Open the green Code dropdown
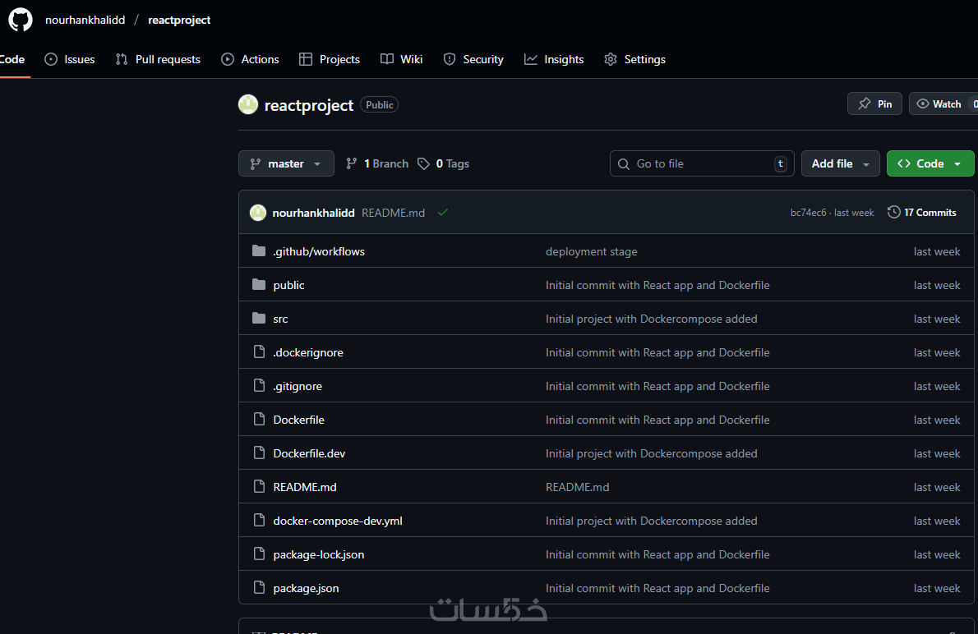The width and height of the screenshot is (978, 634). [930, 164]
